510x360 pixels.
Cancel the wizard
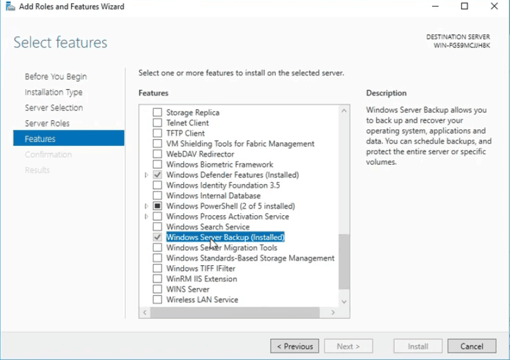[x=471, y=346]
